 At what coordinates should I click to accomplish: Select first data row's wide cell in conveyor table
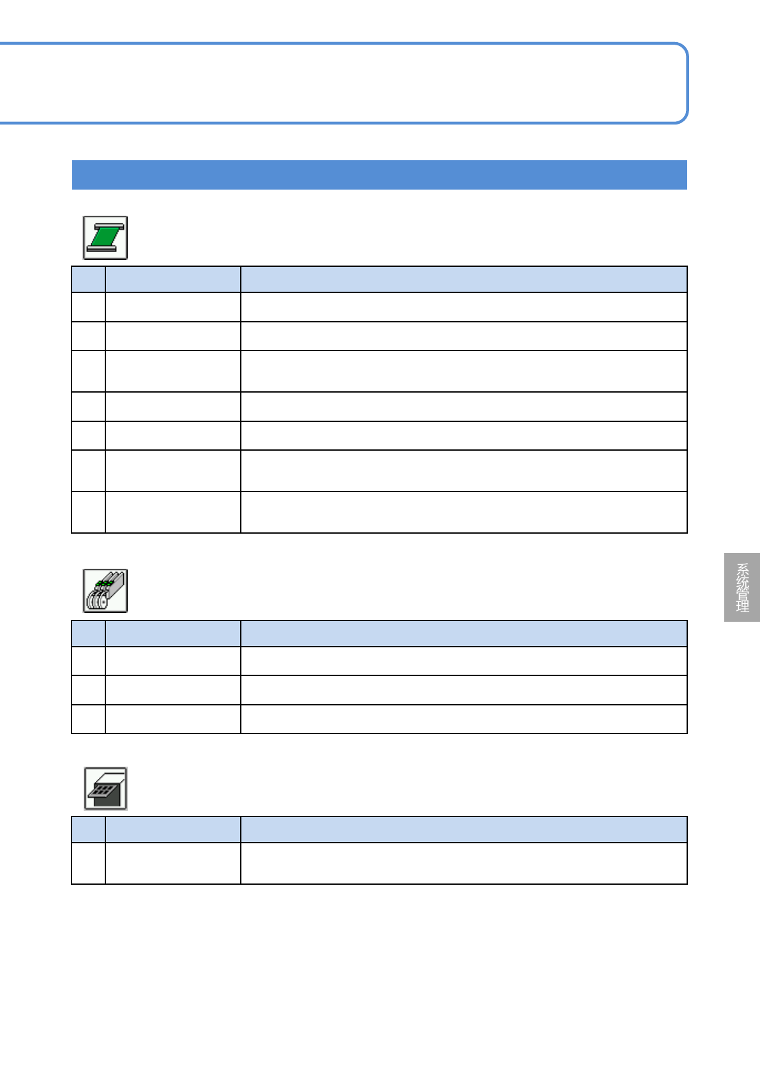pos(464,307)
